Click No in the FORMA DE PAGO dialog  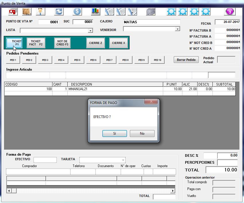(x=142, y=134)
